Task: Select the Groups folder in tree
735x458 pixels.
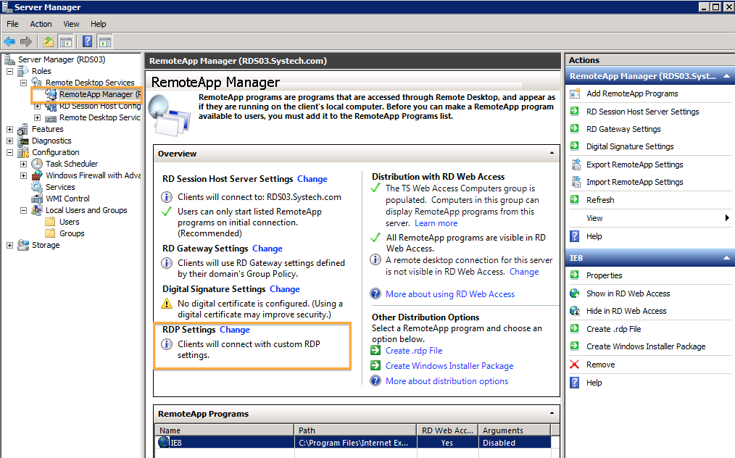Action: coord(72,233)
